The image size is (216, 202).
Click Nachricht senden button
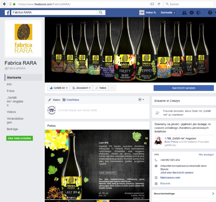pyautogui.click(x=184, y=88)
